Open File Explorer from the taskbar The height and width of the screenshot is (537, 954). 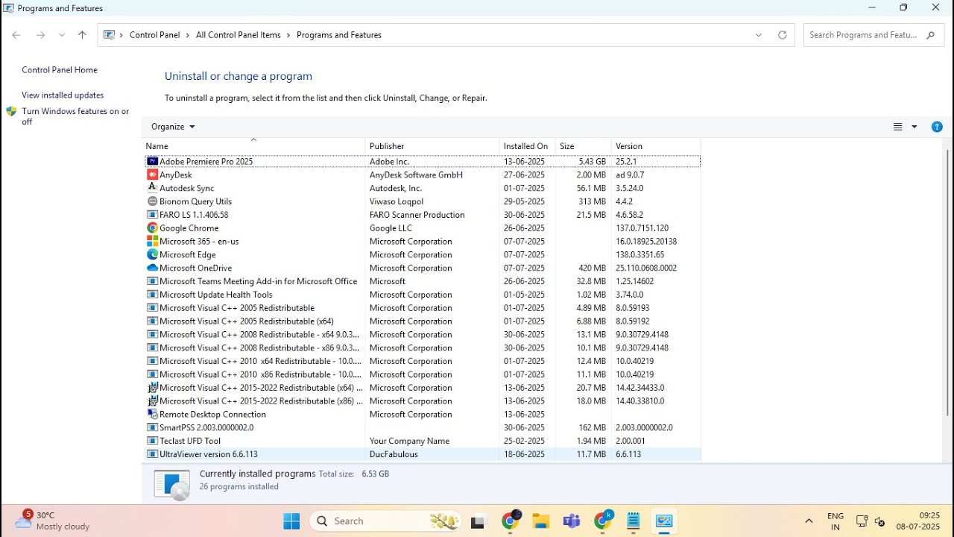pyautogui.click(x=540, y=521)
